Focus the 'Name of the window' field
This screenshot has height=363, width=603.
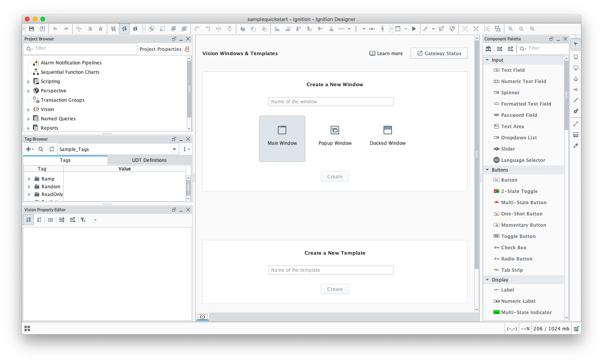331,101
